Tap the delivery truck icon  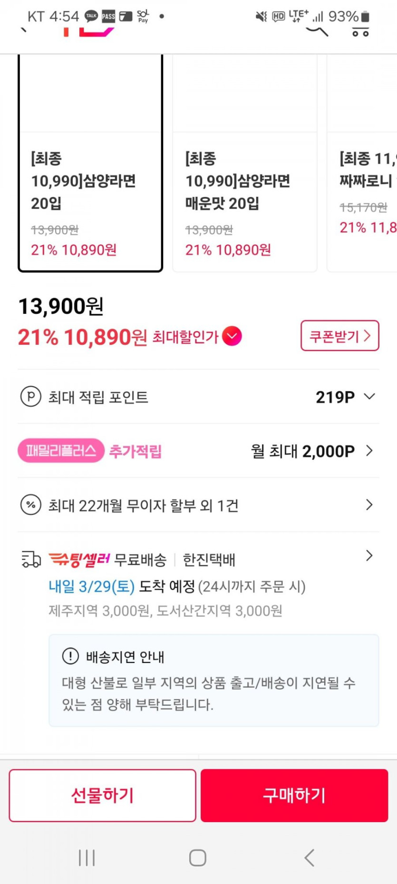(x=31, y=559)
